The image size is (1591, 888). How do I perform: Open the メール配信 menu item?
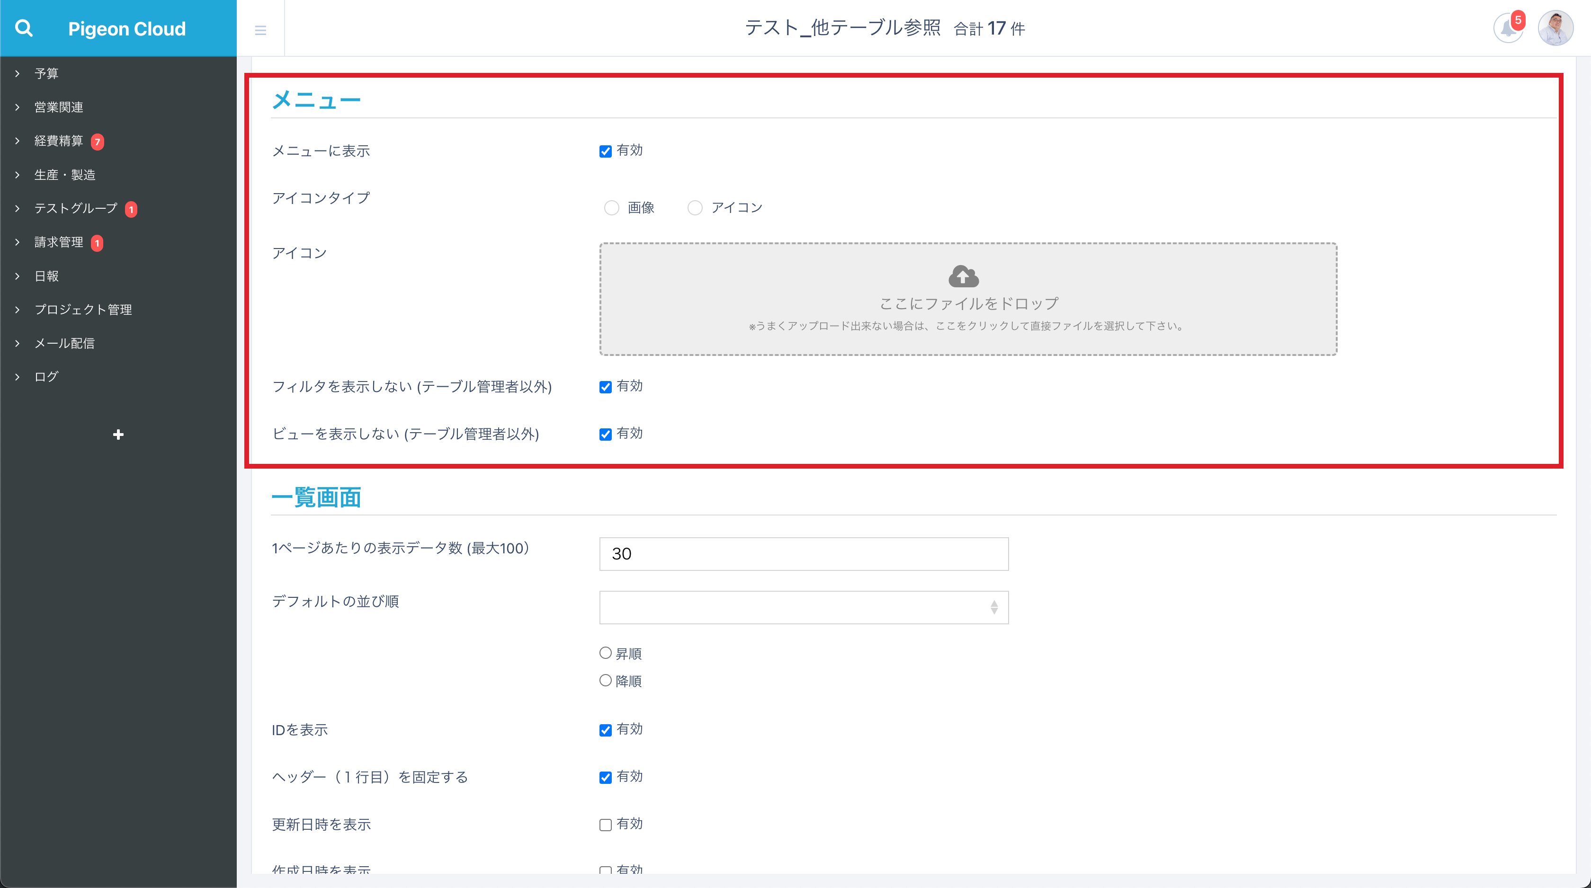pos(64,343)
